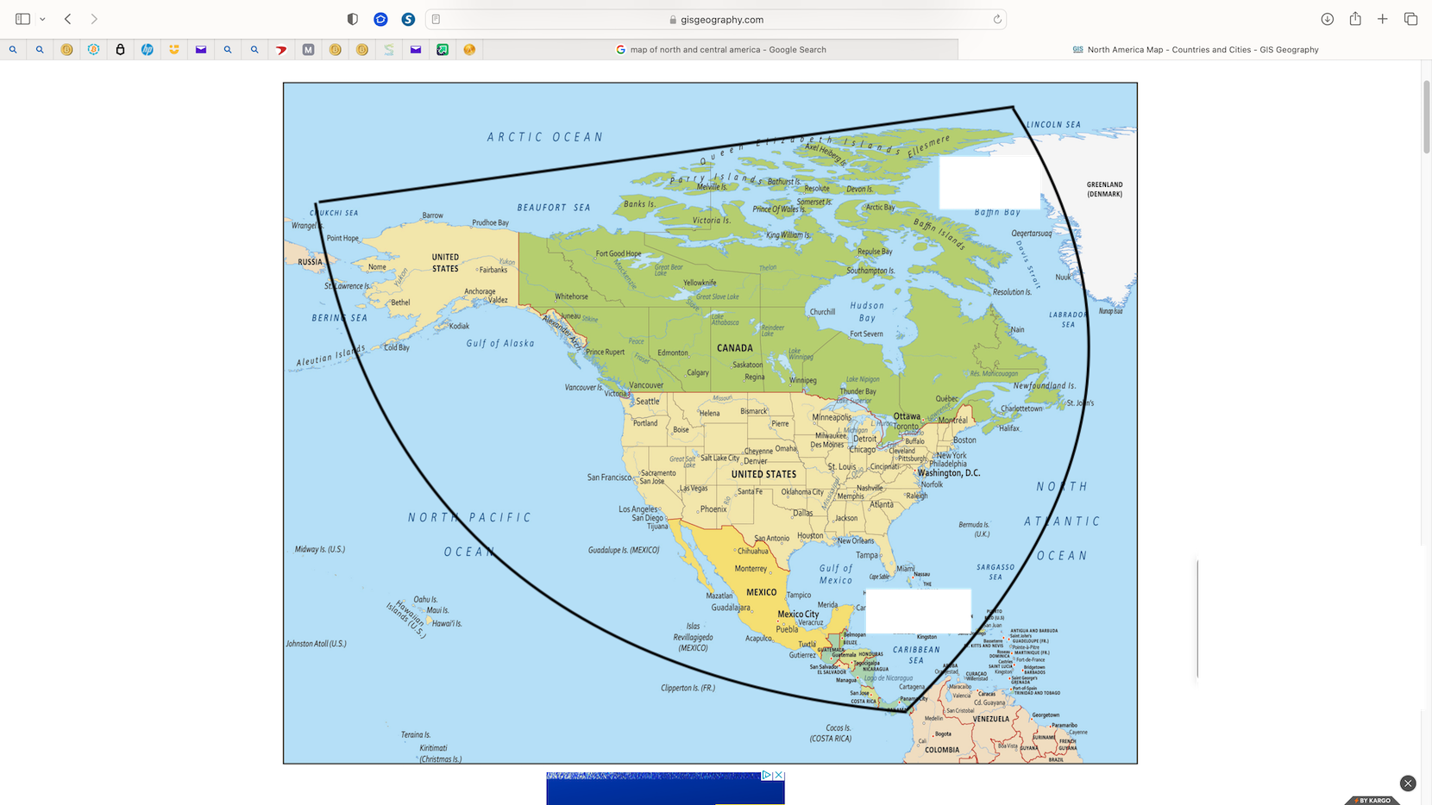1432x805 pixels.
Task: Open the orange smiley pinned tab
Action: tap(174, 50)
